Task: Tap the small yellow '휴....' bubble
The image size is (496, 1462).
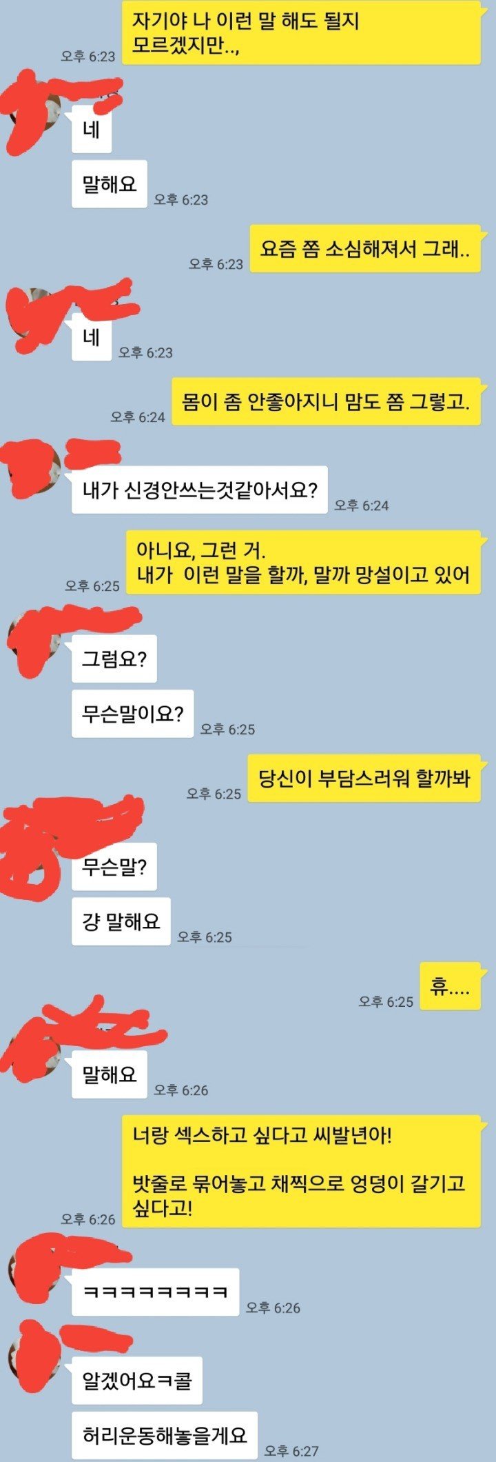Action: (450, 986)
